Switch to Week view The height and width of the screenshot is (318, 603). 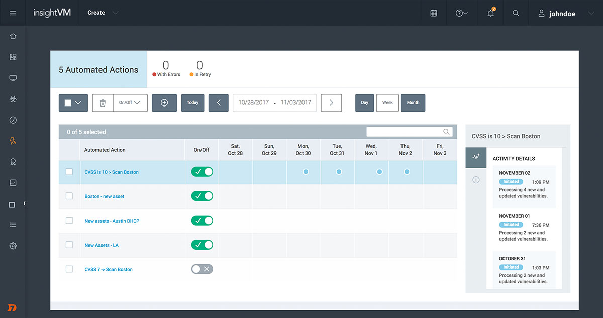click(x=387, y=102)
